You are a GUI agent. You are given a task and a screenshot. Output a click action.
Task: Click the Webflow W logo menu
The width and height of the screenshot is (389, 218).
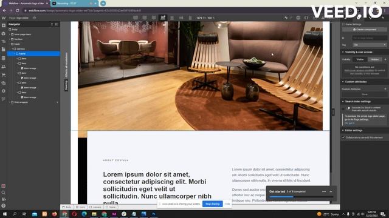(x=4, y=18)
